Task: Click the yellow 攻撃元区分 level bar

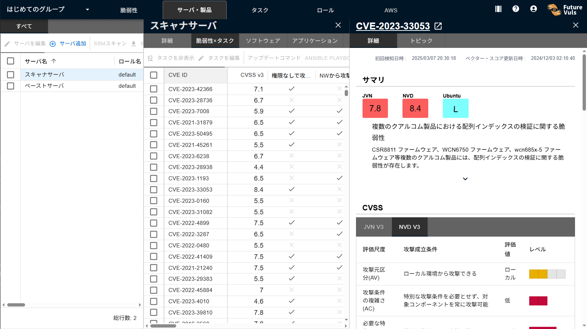Action: pyautogui.click(x=547, y=274)
